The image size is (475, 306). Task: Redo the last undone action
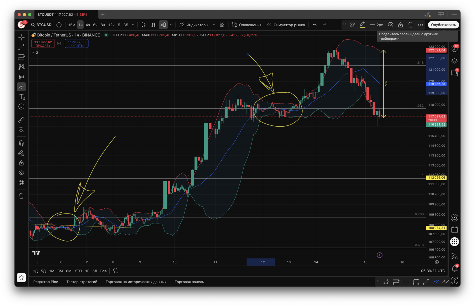[x=325, y=25]
